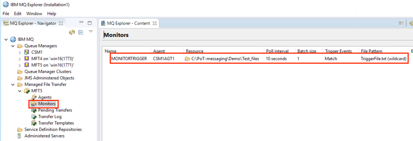Select JMS Administered Objects in tree
Screen dimensions: 413x141
49,78
